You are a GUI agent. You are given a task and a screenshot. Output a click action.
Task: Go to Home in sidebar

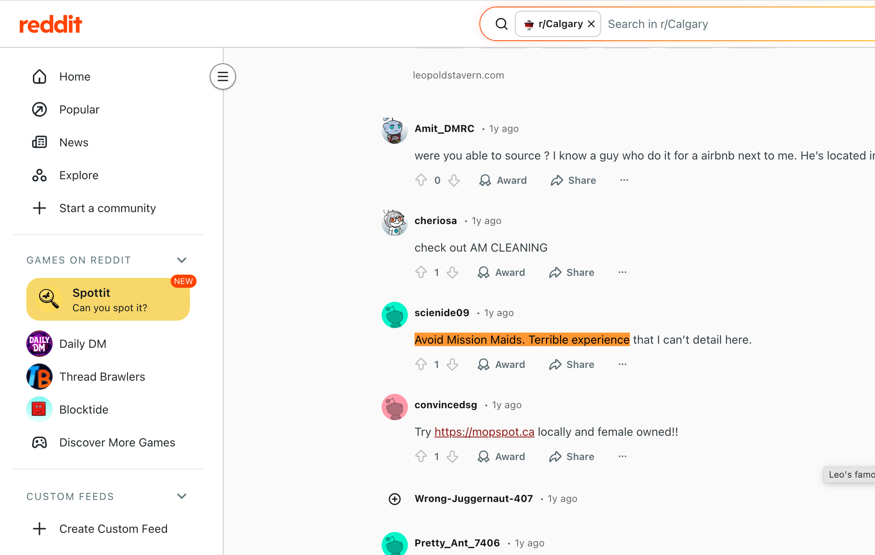click(74, 76)
